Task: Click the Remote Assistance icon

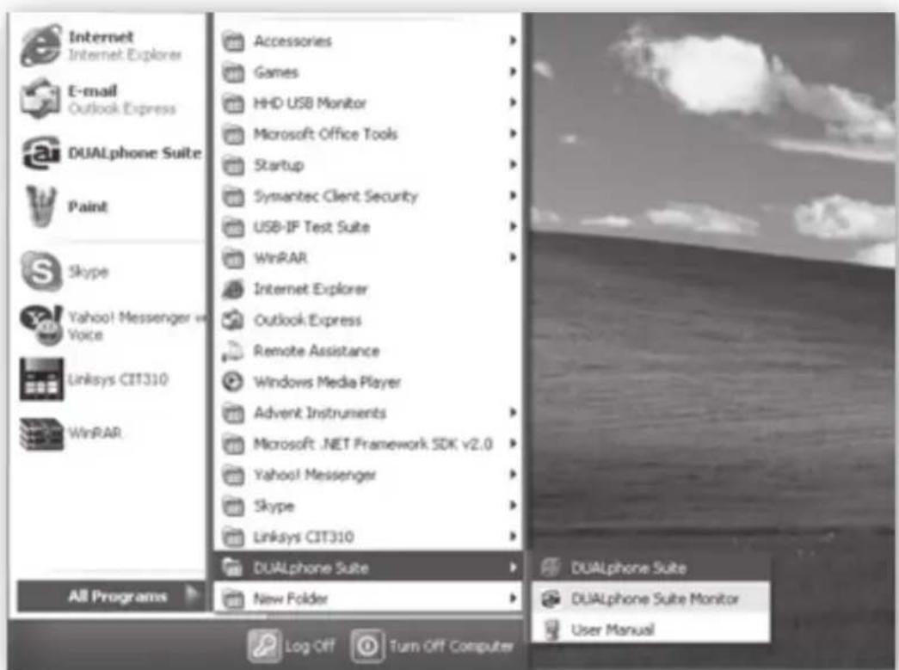Action: (233, 351)
